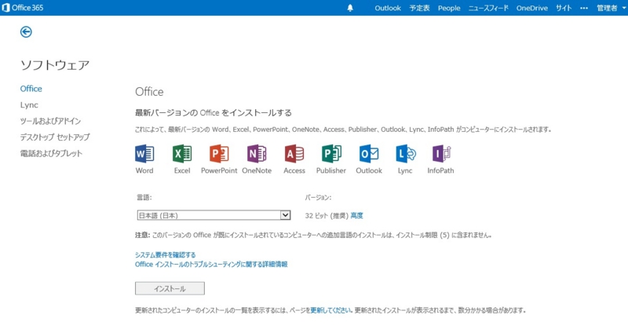Select ツールおよびアドイン in the sidebar
This screenshot has width=628, height=333.
pyautogui.click(x=50, y=121)
